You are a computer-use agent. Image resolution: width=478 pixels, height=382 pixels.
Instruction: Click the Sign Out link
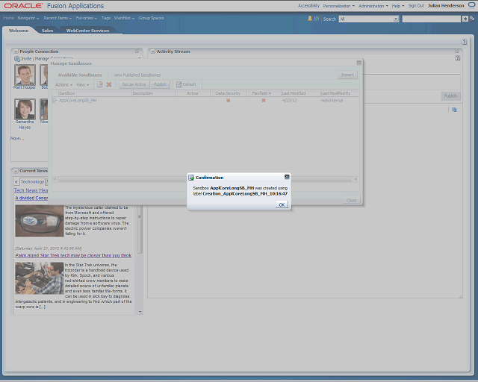(416, 6)
